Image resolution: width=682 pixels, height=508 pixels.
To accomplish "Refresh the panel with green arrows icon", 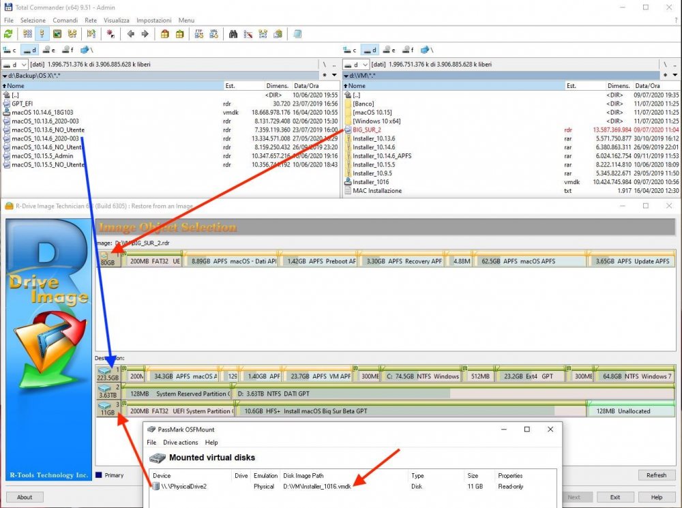I will 8,34.
